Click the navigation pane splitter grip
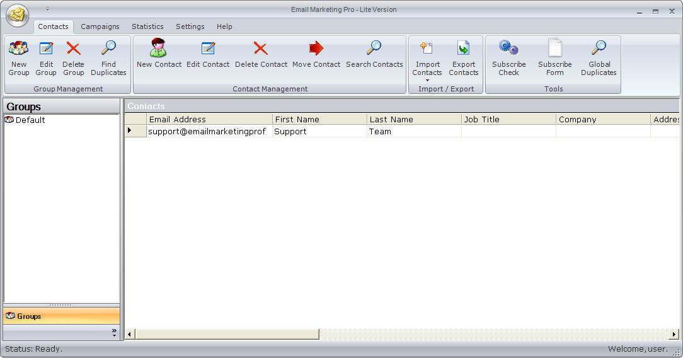683x358 pixels. [x=61, y=305]
